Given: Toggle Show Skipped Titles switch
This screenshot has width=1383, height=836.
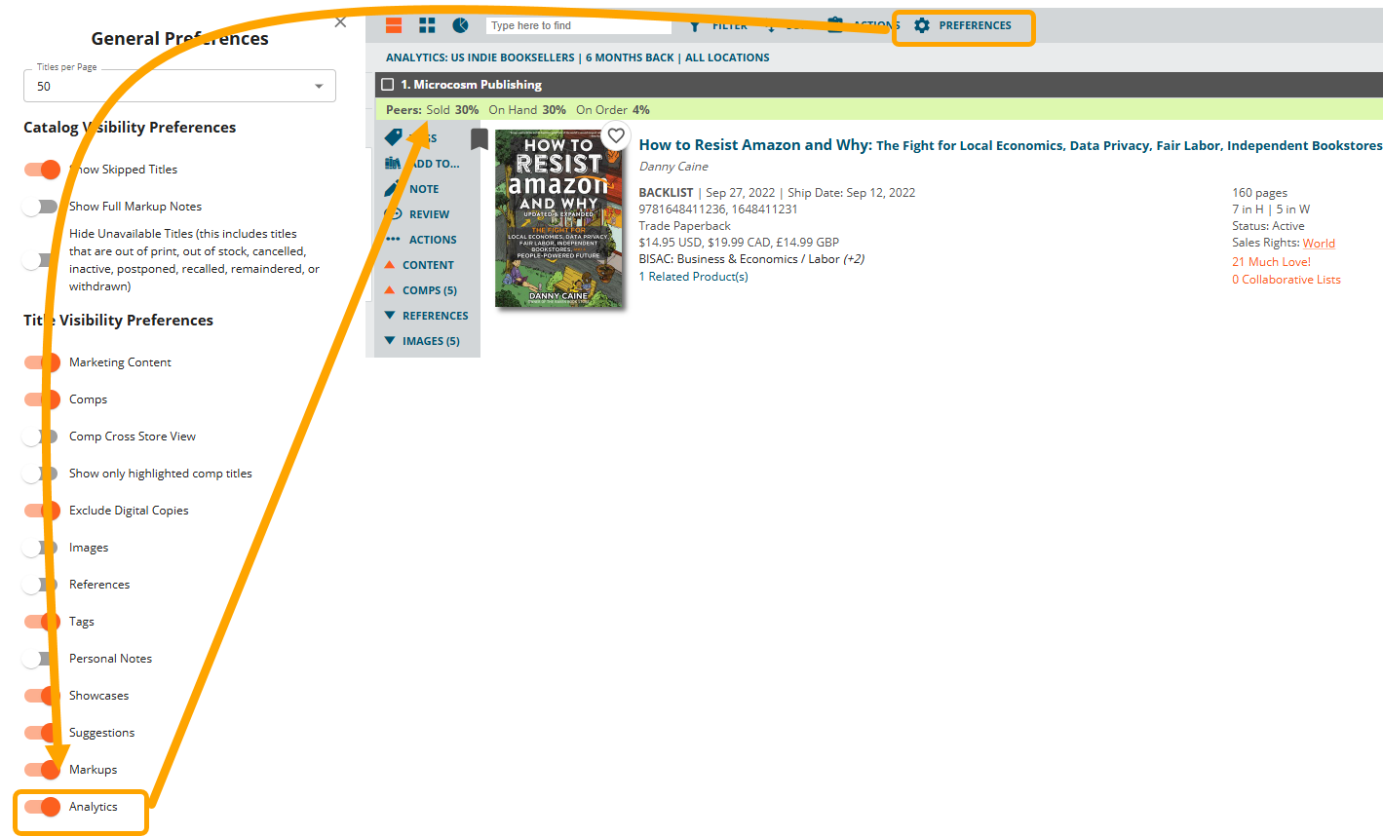Looking at the screenshot, I should 42,170.
